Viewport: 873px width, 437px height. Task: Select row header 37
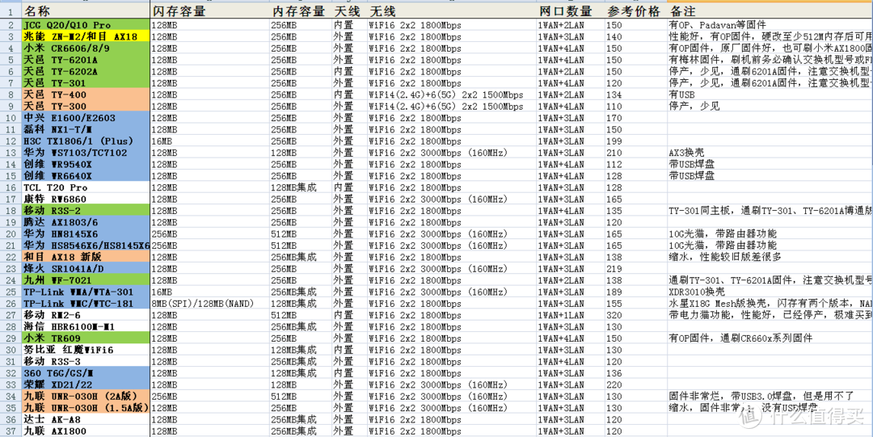[11, 431]
